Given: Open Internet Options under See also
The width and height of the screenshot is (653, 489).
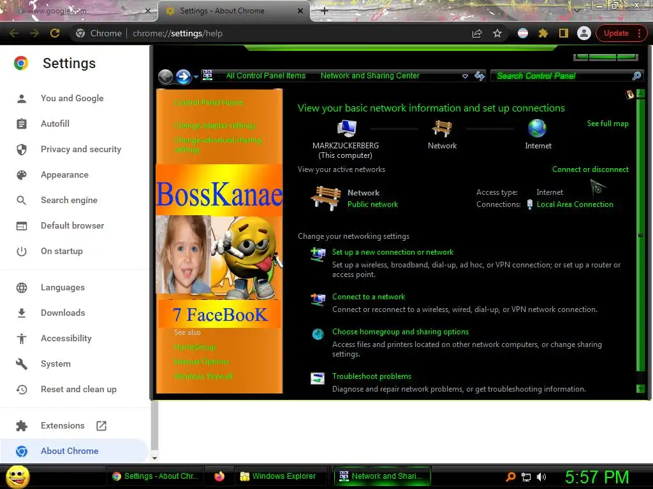Looking at the screenshot, I should click(x=201, y=362).
